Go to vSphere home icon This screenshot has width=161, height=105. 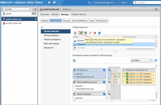point(49,2)
